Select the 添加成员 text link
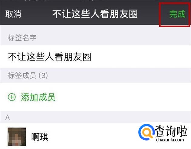 38,97
